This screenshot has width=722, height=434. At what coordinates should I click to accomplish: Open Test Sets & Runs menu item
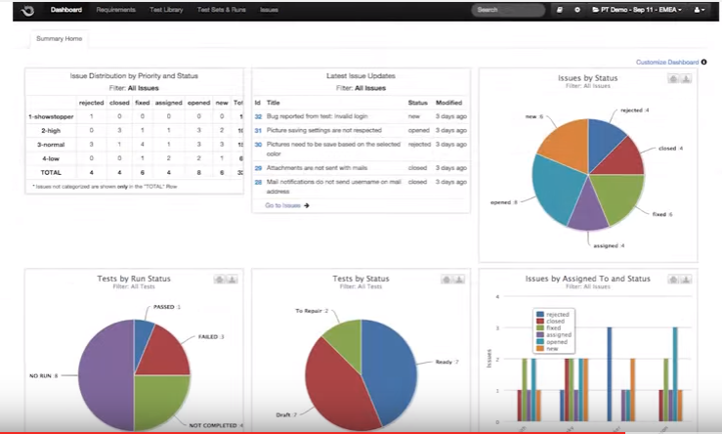(222, 10)
